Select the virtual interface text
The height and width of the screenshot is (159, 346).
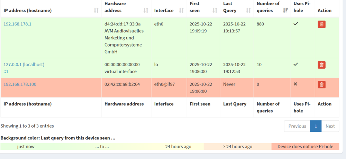pyautogui.click(x=120, y=71)
